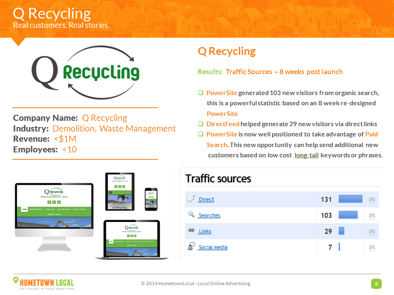Click the smartphone website mockup
Viewport: 394px width, 295px height.
click(x=151, y=199)
